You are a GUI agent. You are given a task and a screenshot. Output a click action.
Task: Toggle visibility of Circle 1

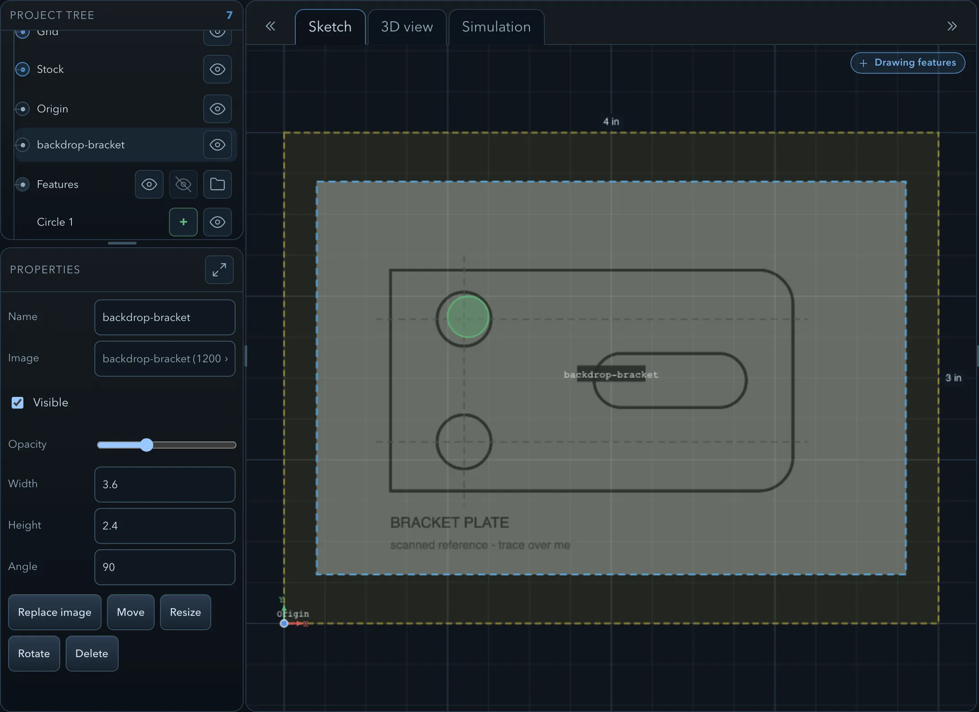point(218,222)
